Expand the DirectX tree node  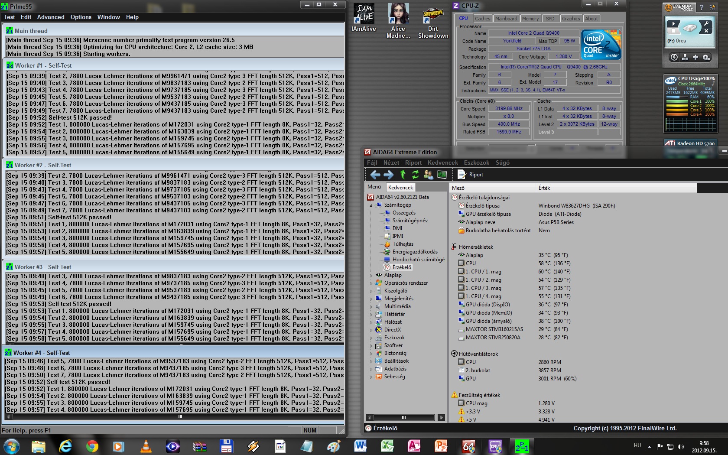click(x=371, y=330)
